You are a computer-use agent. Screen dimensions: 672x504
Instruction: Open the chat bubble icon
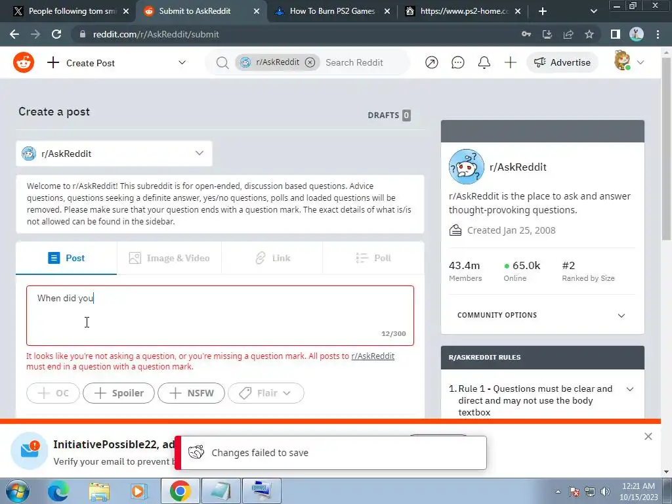point(457,62)
